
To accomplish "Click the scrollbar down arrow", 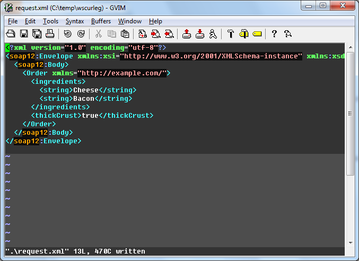I will pyautogui.click(x=351, y=242).
